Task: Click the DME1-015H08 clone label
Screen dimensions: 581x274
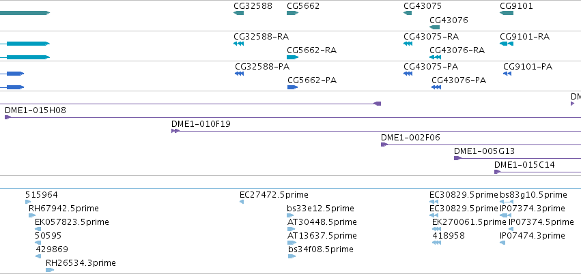Action: [36, 110]
